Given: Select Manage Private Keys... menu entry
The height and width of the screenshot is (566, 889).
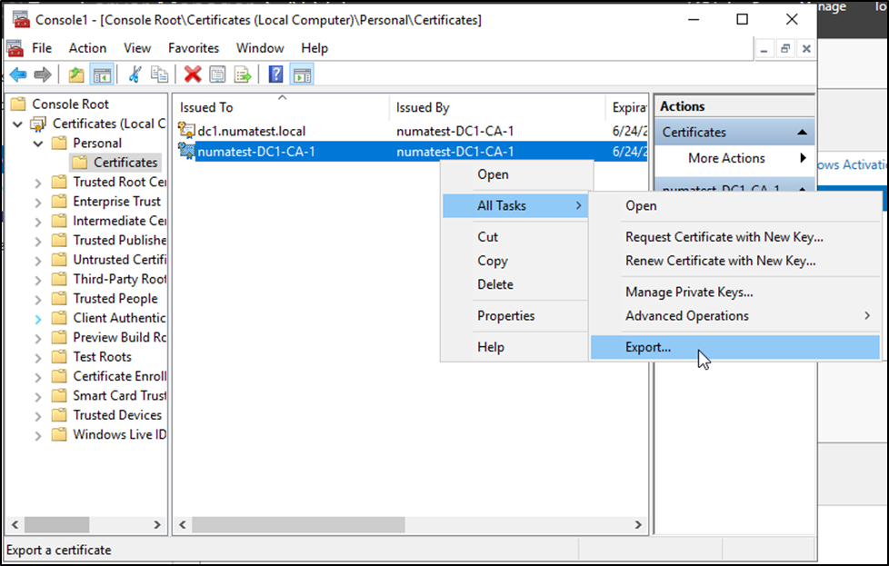Looking at the screenshot, I should point(689,292).
